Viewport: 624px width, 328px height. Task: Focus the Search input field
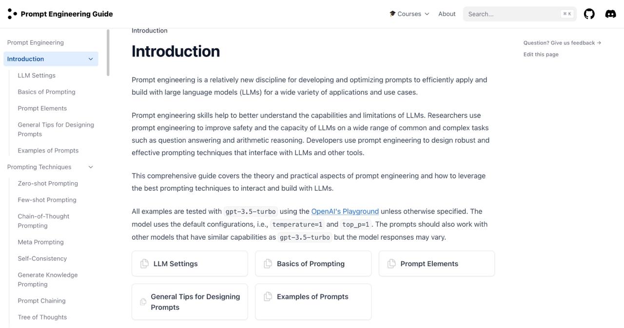(x=513, y=14)
